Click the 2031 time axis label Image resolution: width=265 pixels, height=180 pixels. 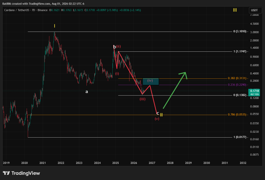(x=225, y=163)
